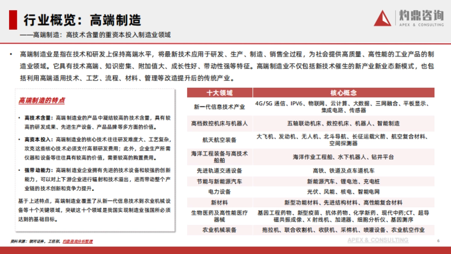Click the bullet marker before 强带动能力
The height and width of the screenshot is (254, 451).
tap(20, 170)
